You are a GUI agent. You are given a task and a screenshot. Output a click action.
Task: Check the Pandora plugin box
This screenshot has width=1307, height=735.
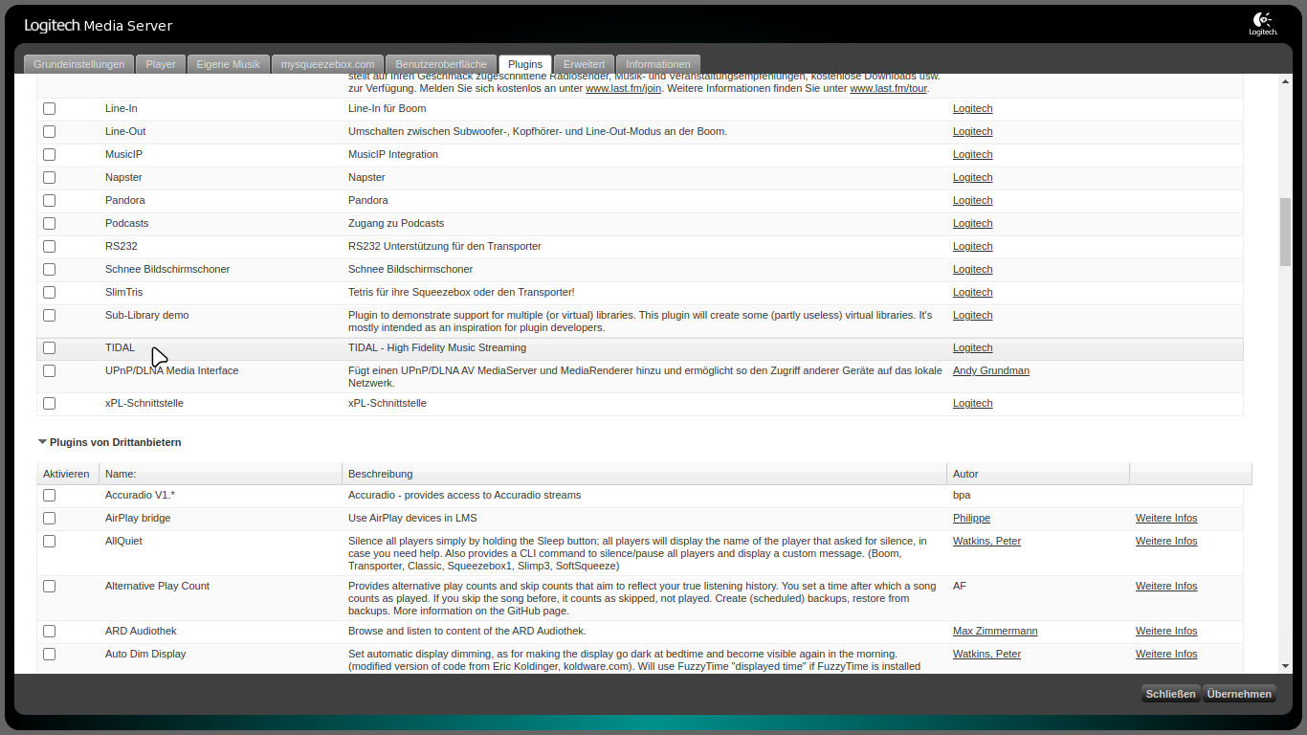pos(50,201)
